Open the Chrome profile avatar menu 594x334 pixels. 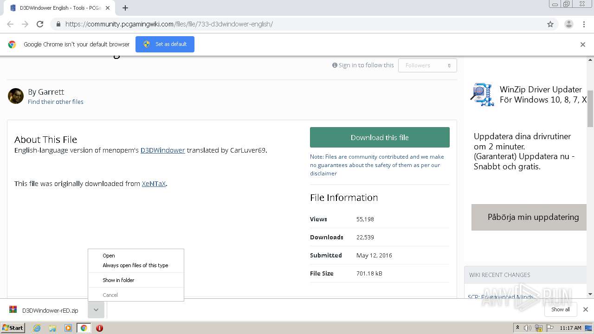coord(568,24)
